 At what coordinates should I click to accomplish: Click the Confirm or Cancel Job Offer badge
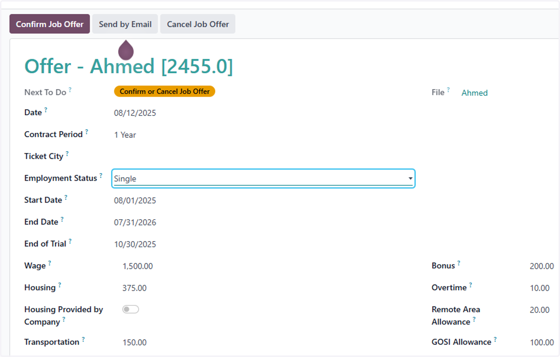click(165, 91)
